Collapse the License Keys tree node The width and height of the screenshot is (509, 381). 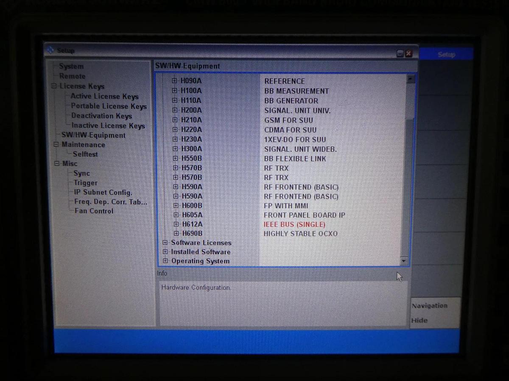tap(54, 86)
